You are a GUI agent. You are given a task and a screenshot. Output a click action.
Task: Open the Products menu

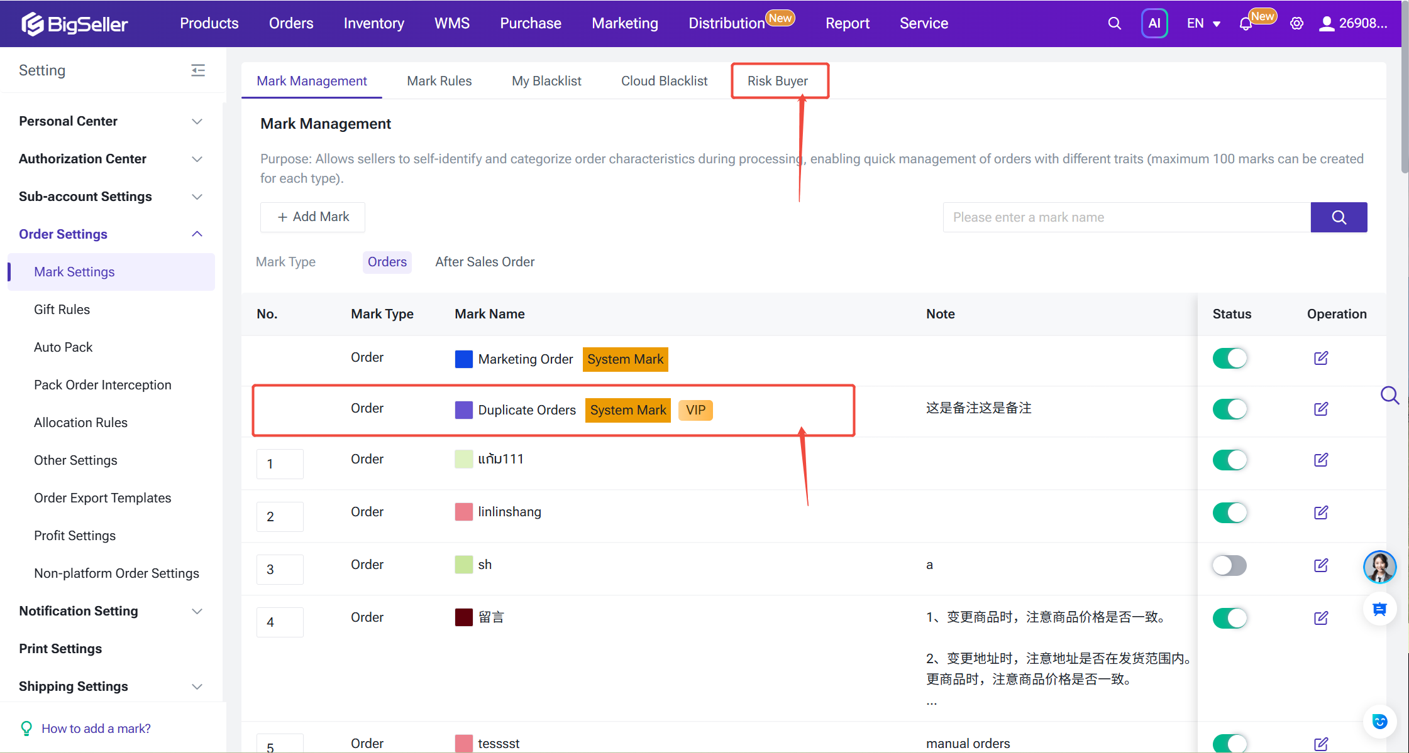click(x=209, y=23)
